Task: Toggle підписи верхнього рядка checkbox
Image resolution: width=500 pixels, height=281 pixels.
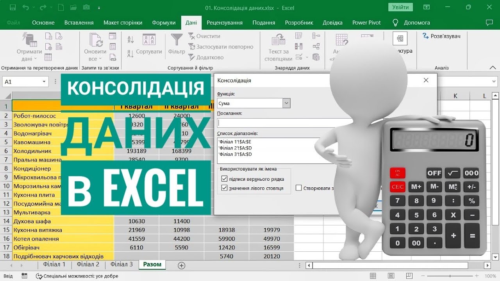Action: coord(224,179)
